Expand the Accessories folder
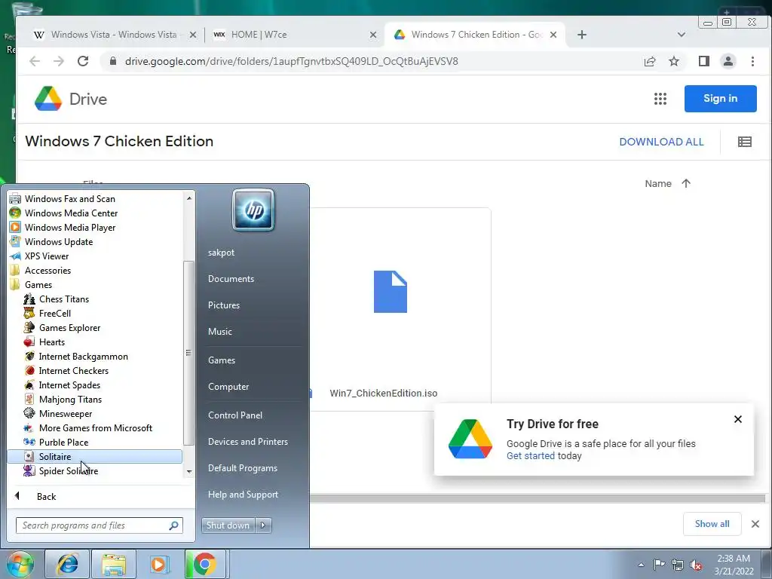Image resolution: width=772 pixels, height=579 pixels. [47, 271]
